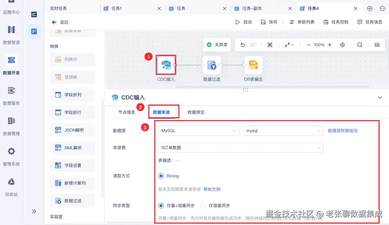Image resolution: width=389 pixels, height=225 pixels.
Task: Click the highlighted blue task list icon
Action: 34,31
